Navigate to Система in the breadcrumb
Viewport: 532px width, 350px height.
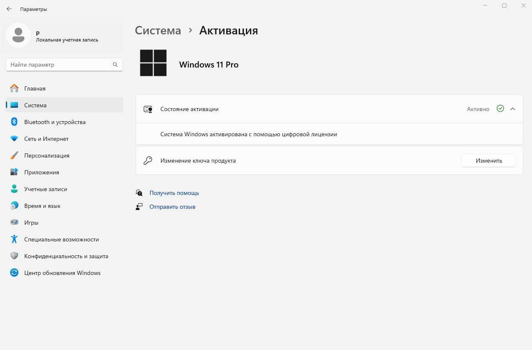tap(158, 31)
